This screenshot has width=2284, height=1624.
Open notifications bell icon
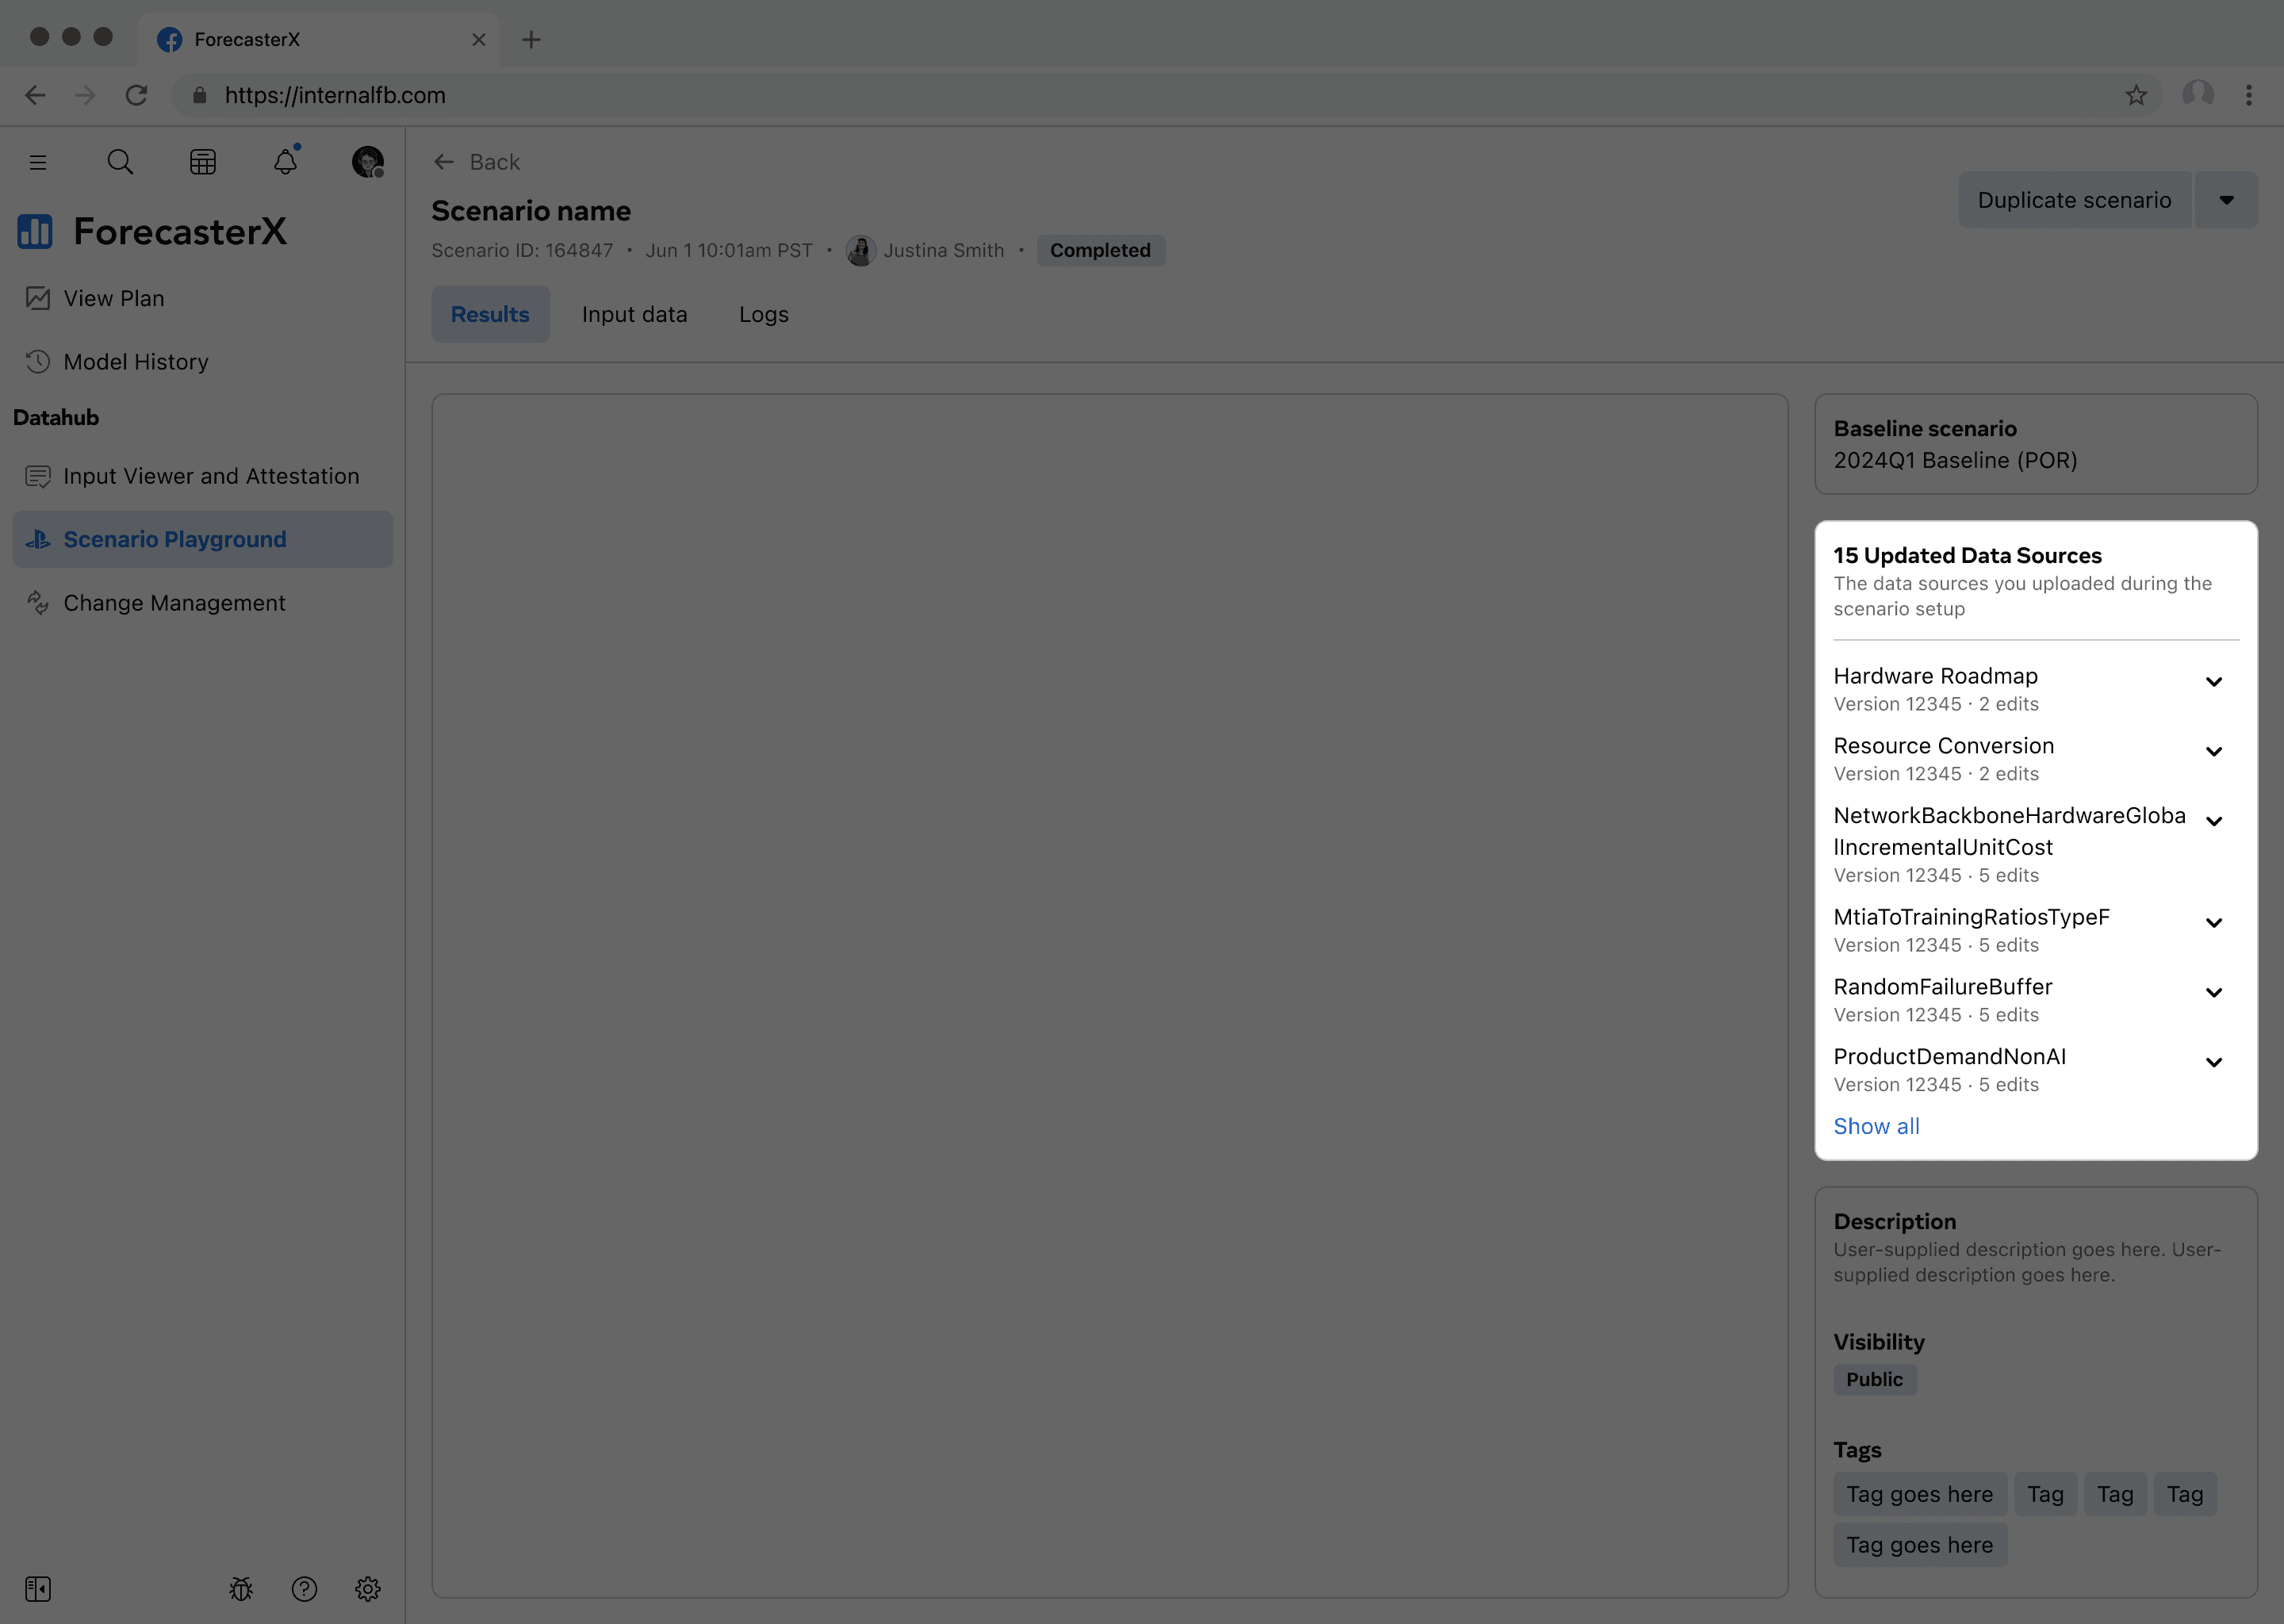pyautogui.click(x=286, y=161)
